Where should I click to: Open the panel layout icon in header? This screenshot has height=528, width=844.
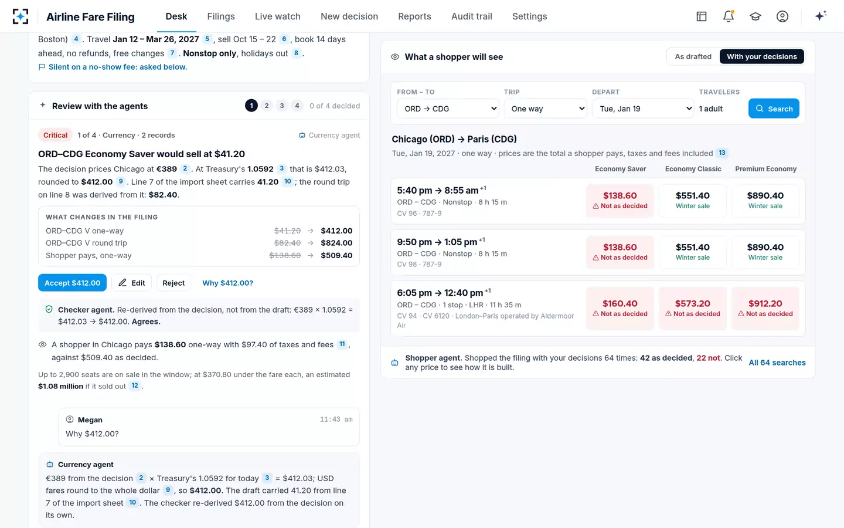702,16
